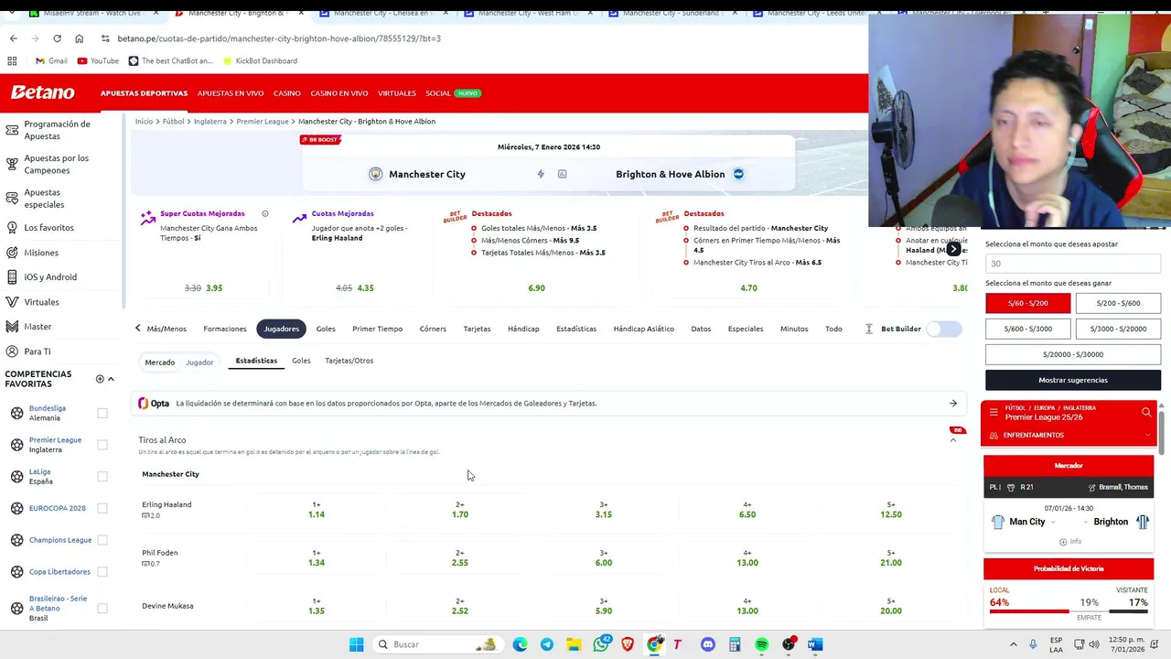1171x659 pixels.
Task: Check the Copa Libertadores checkbox
Action: click(102, 571)
